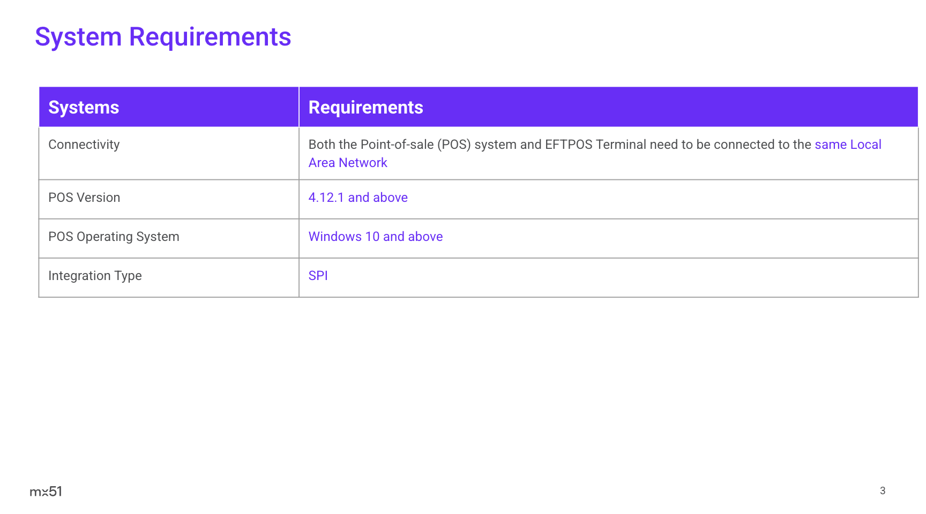The width and height of the screenshot is (926, 514).
Task: Select the Systems column header
Action: point(84,108)
